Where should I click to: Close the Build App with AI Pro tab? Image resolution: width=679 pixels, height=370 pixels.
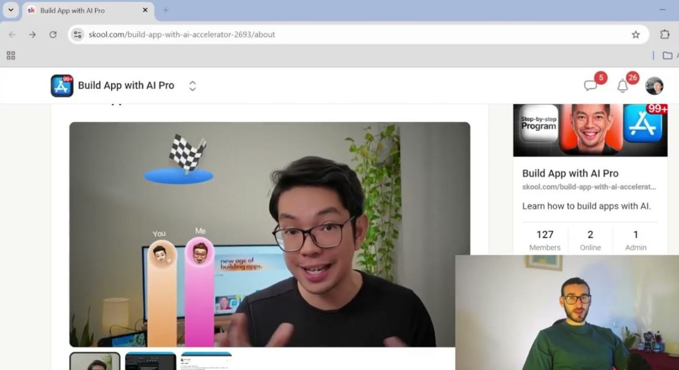[x=145, y=10]
